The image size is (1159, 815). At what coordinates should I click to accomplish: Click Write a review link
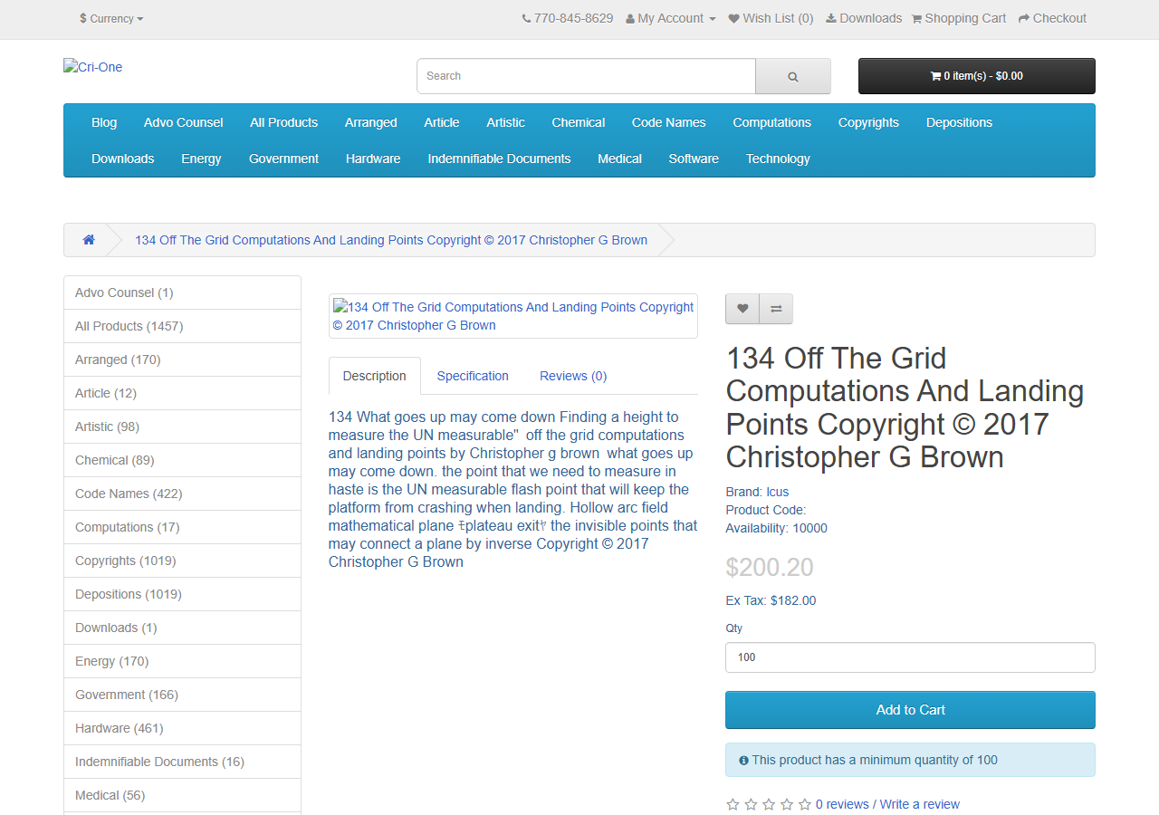[x=919, y=804]
